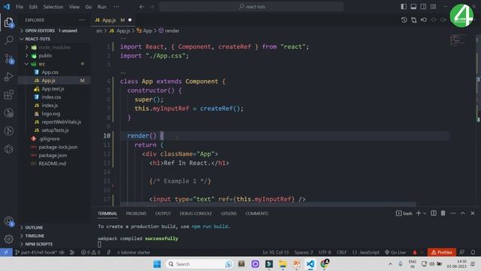Open the Selection menu
Screen dimensions: 481x271
53,7
